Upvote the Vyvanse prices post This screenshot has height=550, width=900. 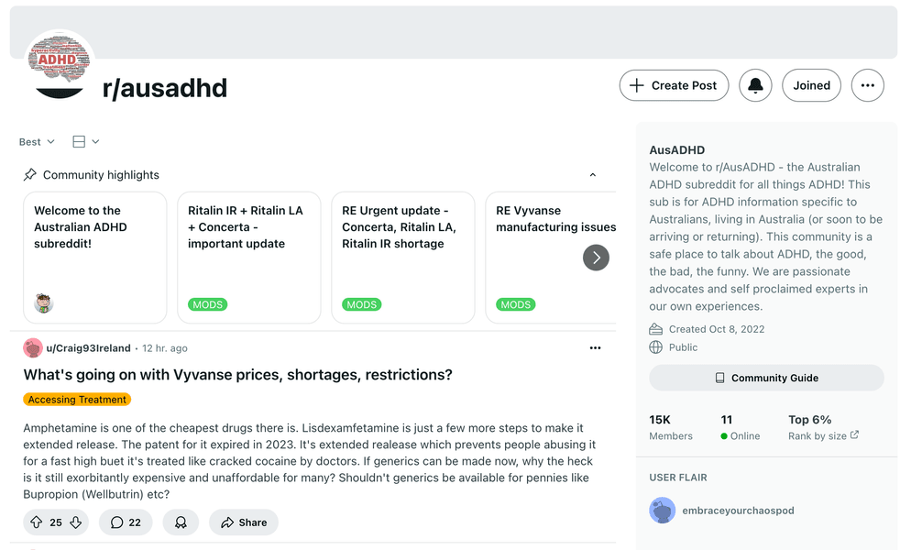tap(37, 522)
